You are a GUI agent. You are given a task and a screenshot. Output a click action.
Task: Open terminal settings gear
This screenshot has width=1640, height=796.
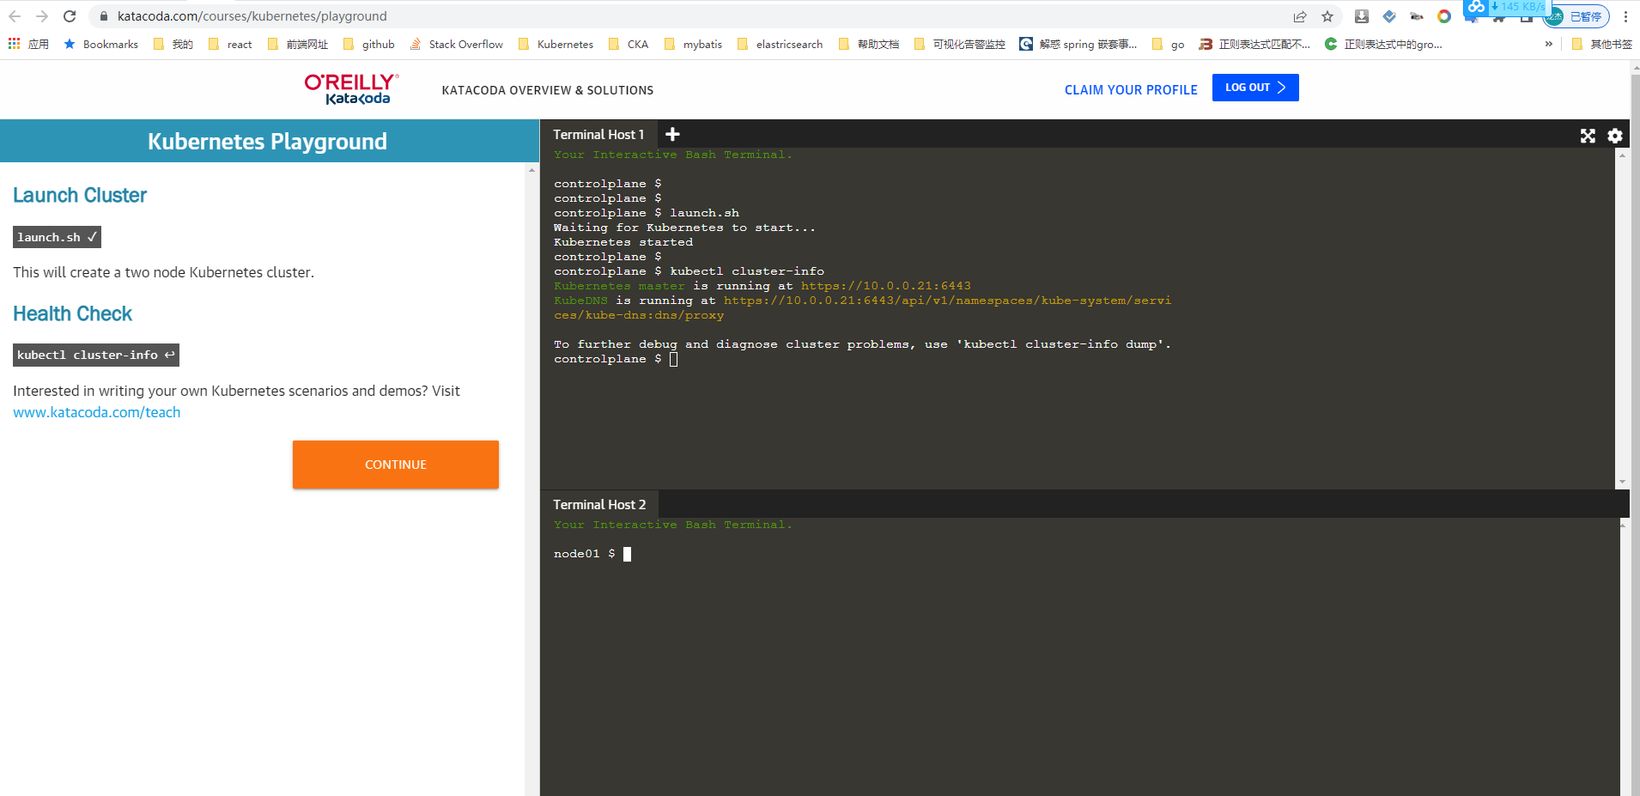click(x=1615, y=136)
